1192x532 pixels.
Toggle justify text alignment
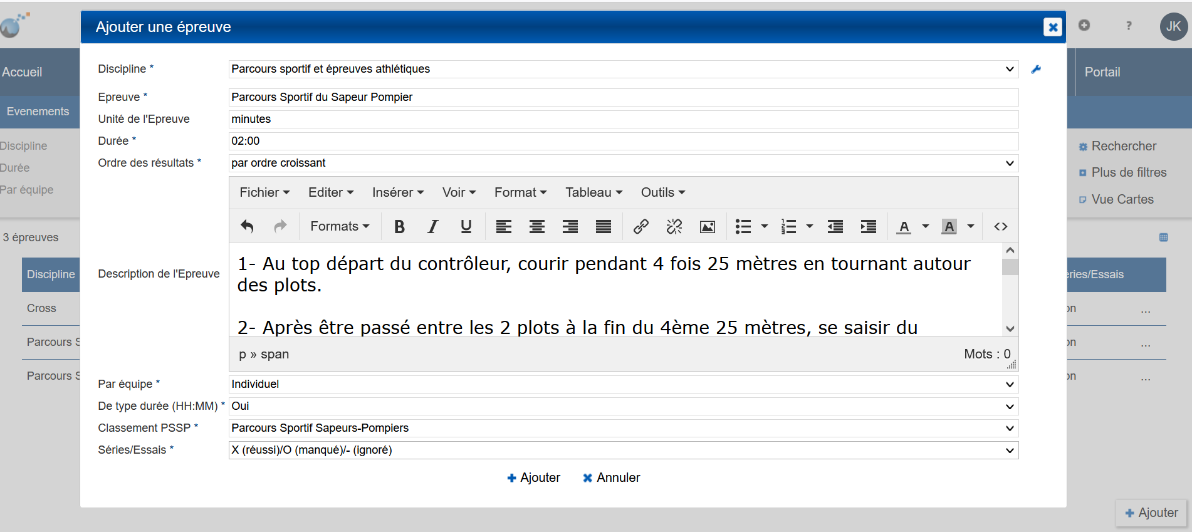pyautogui.click(x=603, y=226)
